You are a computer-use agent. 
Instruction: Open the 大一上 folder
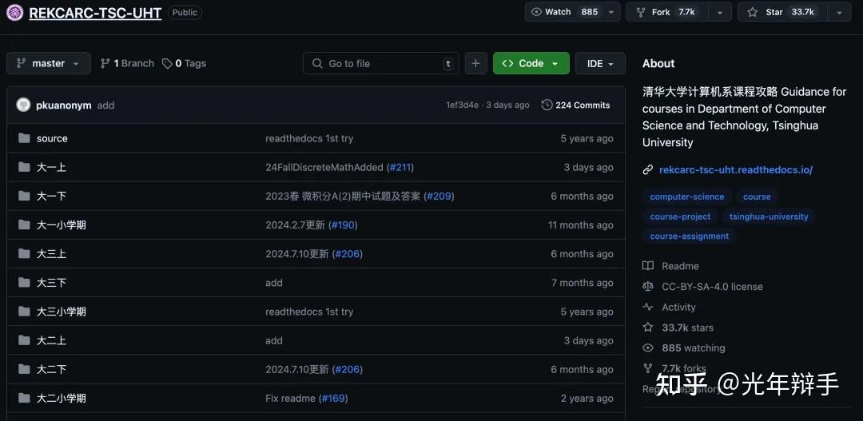pos(52,167)
